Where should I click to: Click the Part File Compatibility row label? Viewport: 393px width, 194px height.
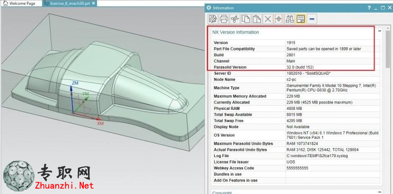(x=234, y=49)
